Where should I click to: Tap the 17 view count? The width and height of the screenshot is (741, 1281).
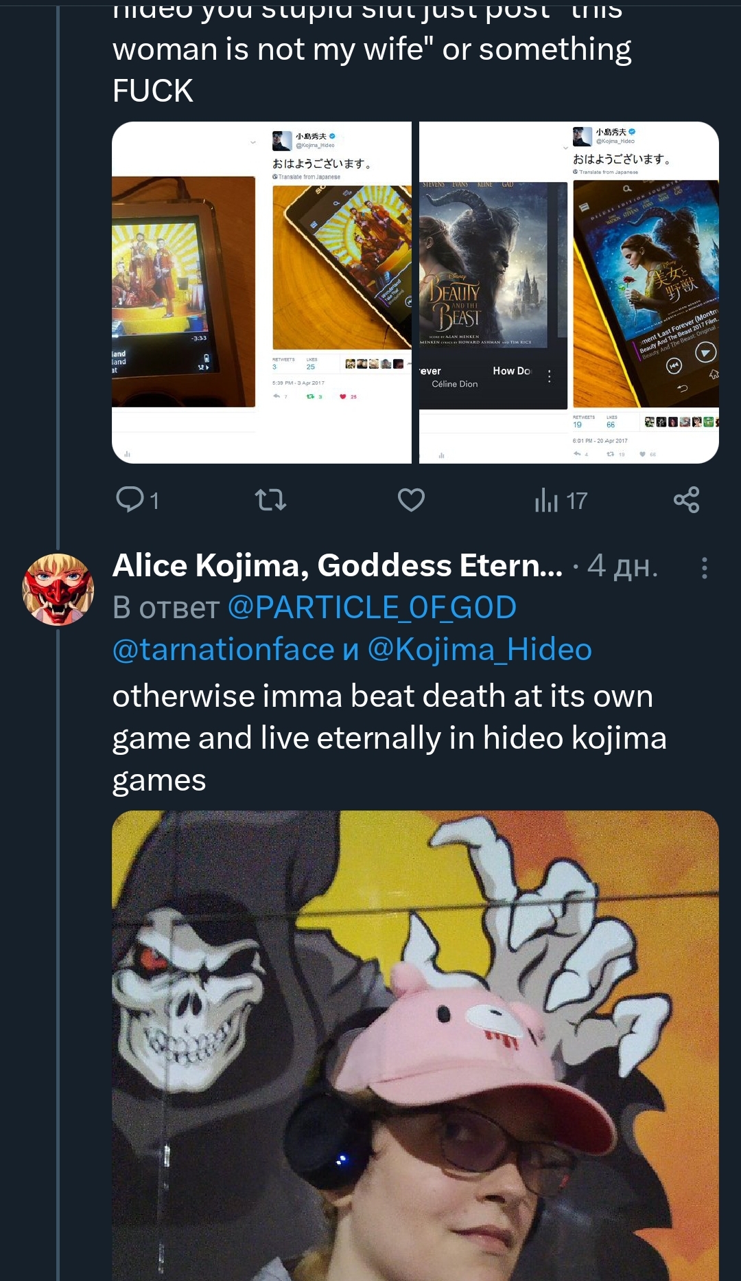click(577, 501)
